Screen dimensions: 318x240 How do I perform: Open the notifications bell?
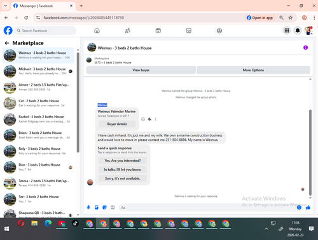298,30
